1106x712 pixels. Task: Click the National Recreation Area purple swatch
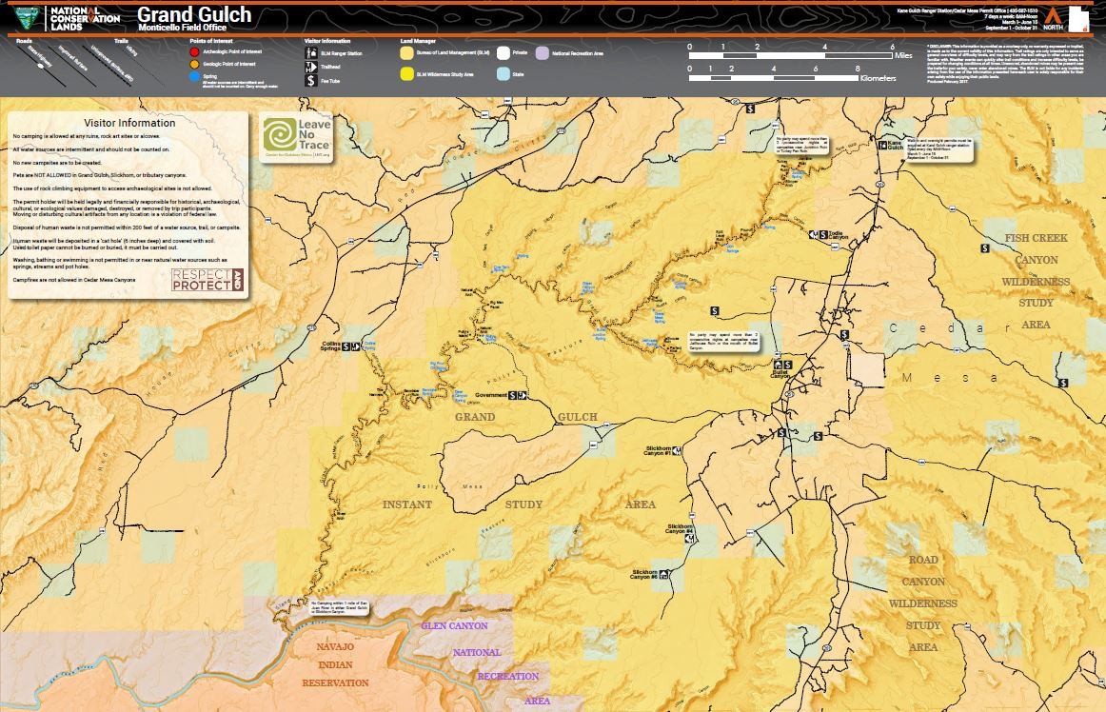point(542,54)
